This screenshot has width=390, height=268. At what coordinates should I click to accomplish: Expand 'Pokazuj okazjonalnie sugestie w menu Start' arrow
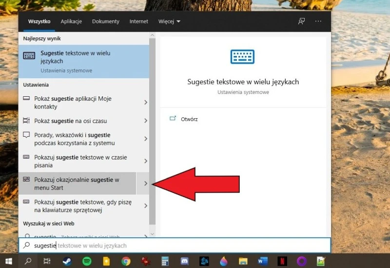coord(145,183)
